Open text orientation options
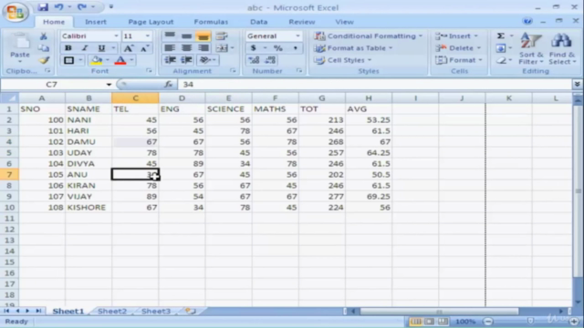584x328 pixels. click(x=204, y=60)
